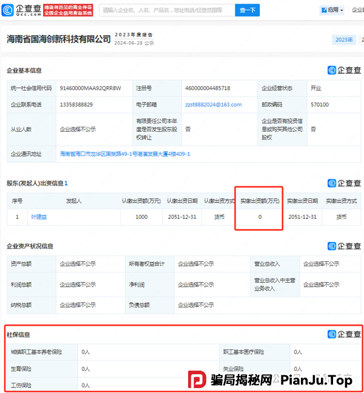Open the company address link 海南省海口市龙华区
Image resolution: width=364 pixels, height=393 pixels.
(125, 154)
